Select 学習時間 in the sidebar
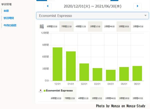 8,18
